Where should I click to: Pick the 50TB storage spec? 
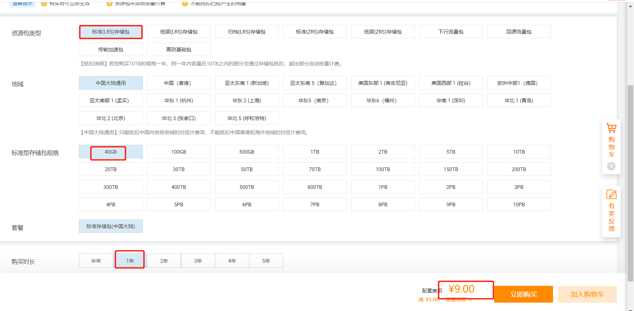pos(247,169)
